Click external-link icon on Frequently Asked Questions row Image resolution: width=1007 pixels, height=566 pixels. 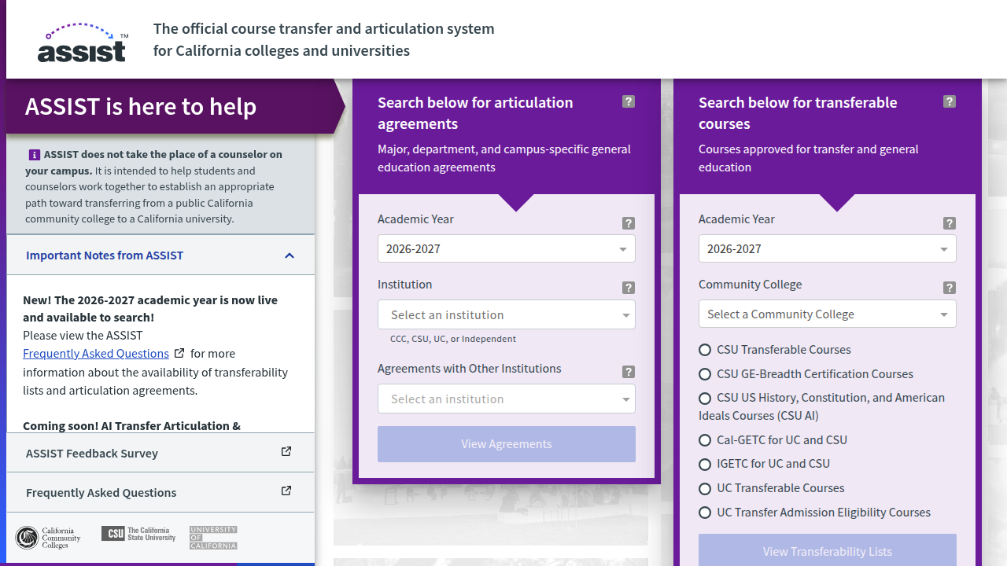tap(286, 491)
